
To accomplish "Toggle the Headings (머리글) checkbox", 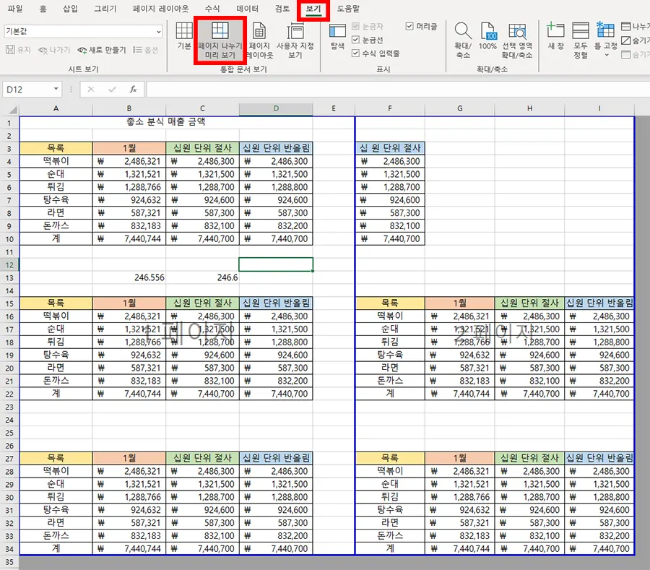I will point(409,26).
